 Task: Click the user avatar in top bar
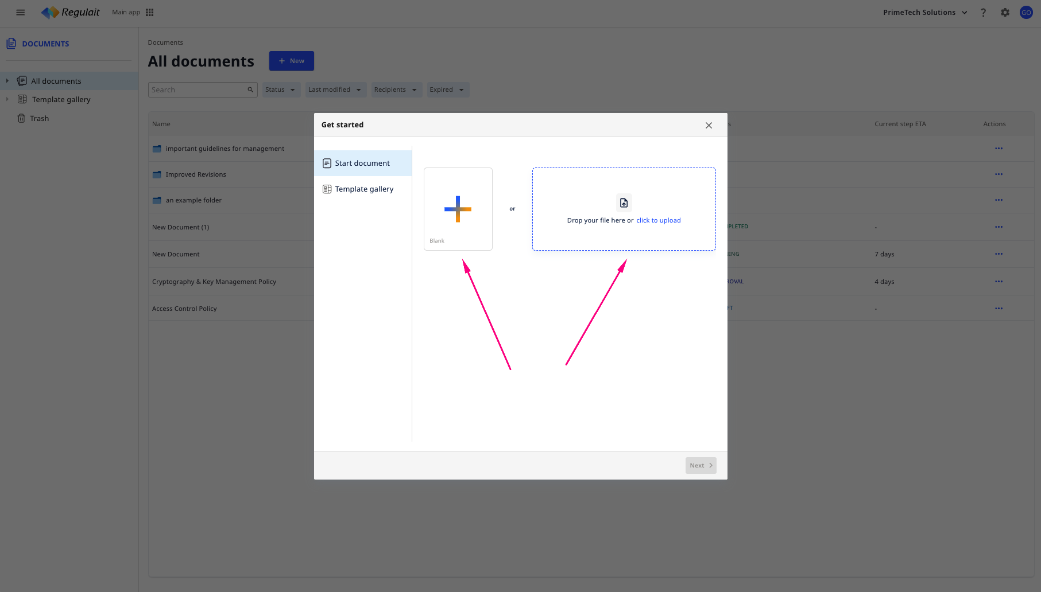(1026, 13)
